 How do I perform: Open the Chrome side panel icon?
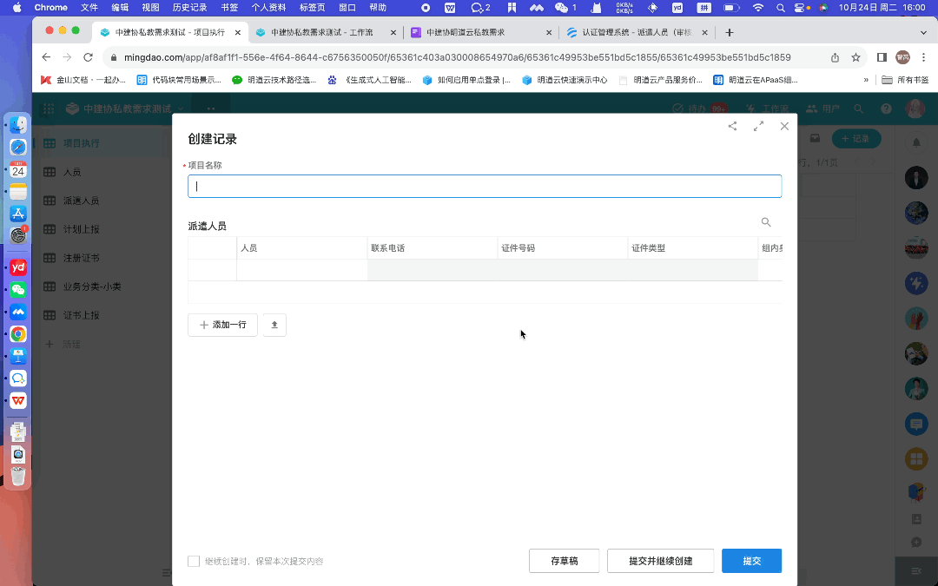tap(882, 57)
